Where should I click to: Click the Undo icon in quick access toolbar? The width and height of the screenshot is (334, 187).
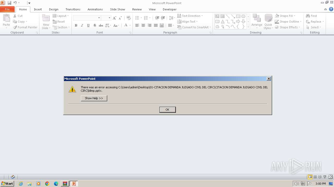15,3
